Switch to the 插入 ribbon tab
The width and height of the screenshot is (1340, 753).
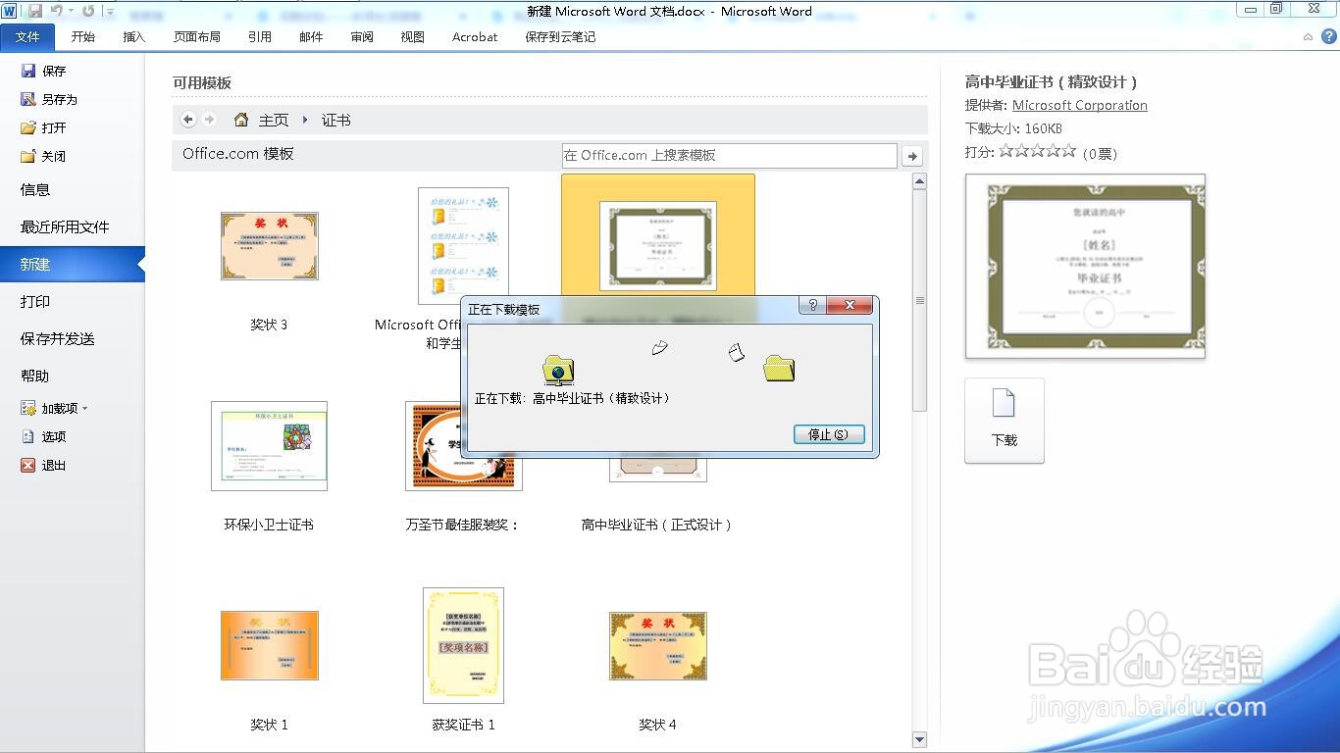click(134, 36)
